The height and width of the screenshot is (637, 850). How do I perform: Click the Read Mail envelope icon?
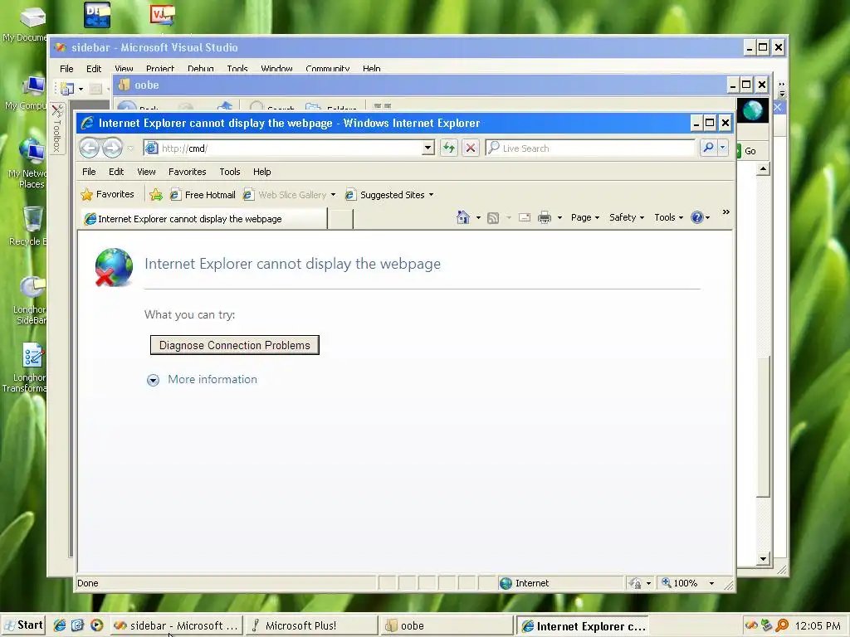click(x=525, y=218)
